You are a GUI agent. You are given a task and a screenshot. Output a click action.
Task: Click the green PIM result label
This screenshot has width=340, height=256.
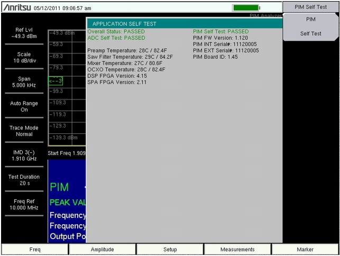[x=59, y=187]
